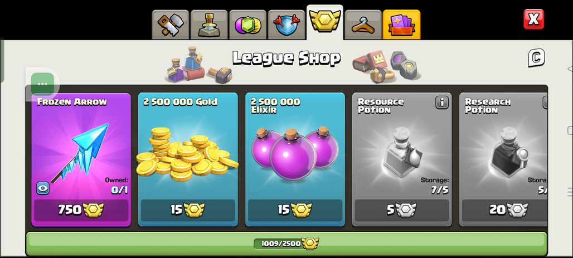This screenshot has height=258, width=573.
Task: Open the gems and resources tab
Action: click(x=248, y=25)
